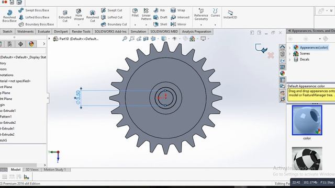This screenshot has width=335, height=188.
Task: Open View Orientation icon
Action: coord(153,39)
